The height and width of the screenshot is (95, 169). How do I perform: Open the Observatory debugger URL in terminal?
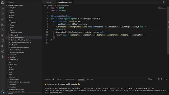[x=136, y=88]
